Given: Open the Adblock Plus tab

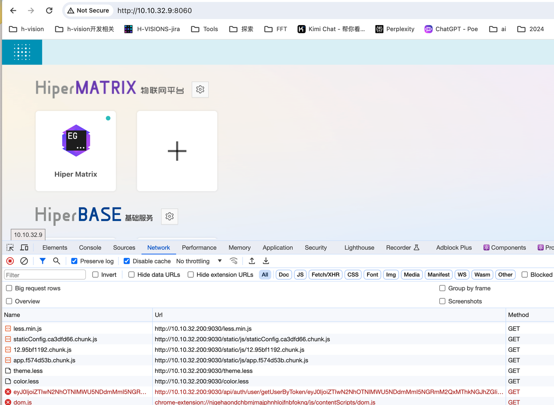Looking at the screenshot, I should tap(454, 248).
